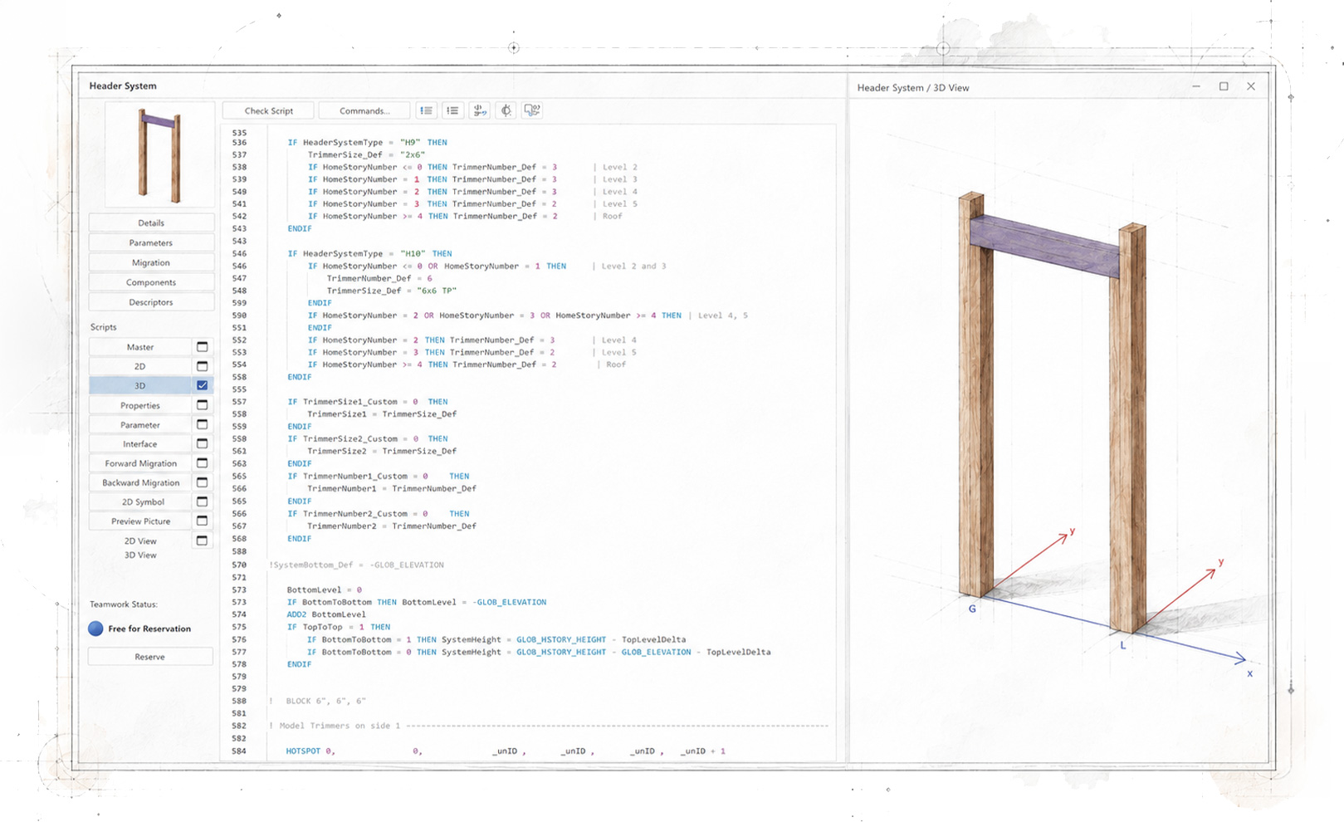The image size is (1344, 822).
Task: Click the window icon next to Preview Picture
Action: (202, 521)
